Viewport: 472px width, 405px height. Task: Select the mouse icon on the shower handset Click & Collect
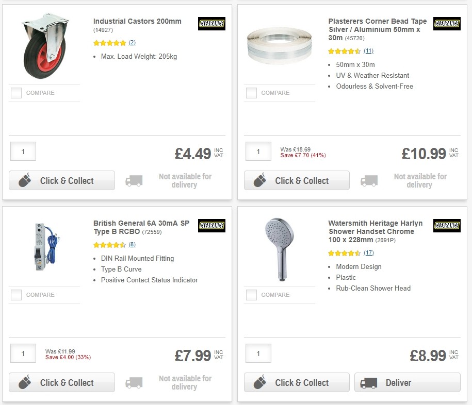point(261,382)
